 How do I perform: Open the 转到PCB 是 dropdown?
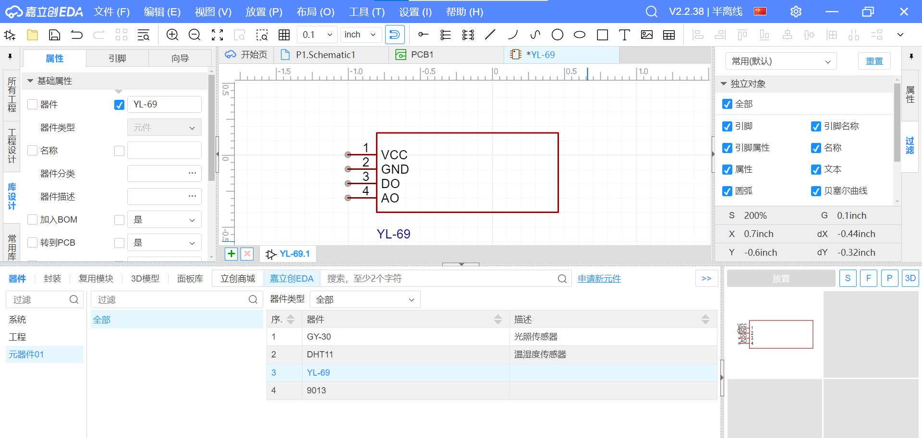[164, 242]
